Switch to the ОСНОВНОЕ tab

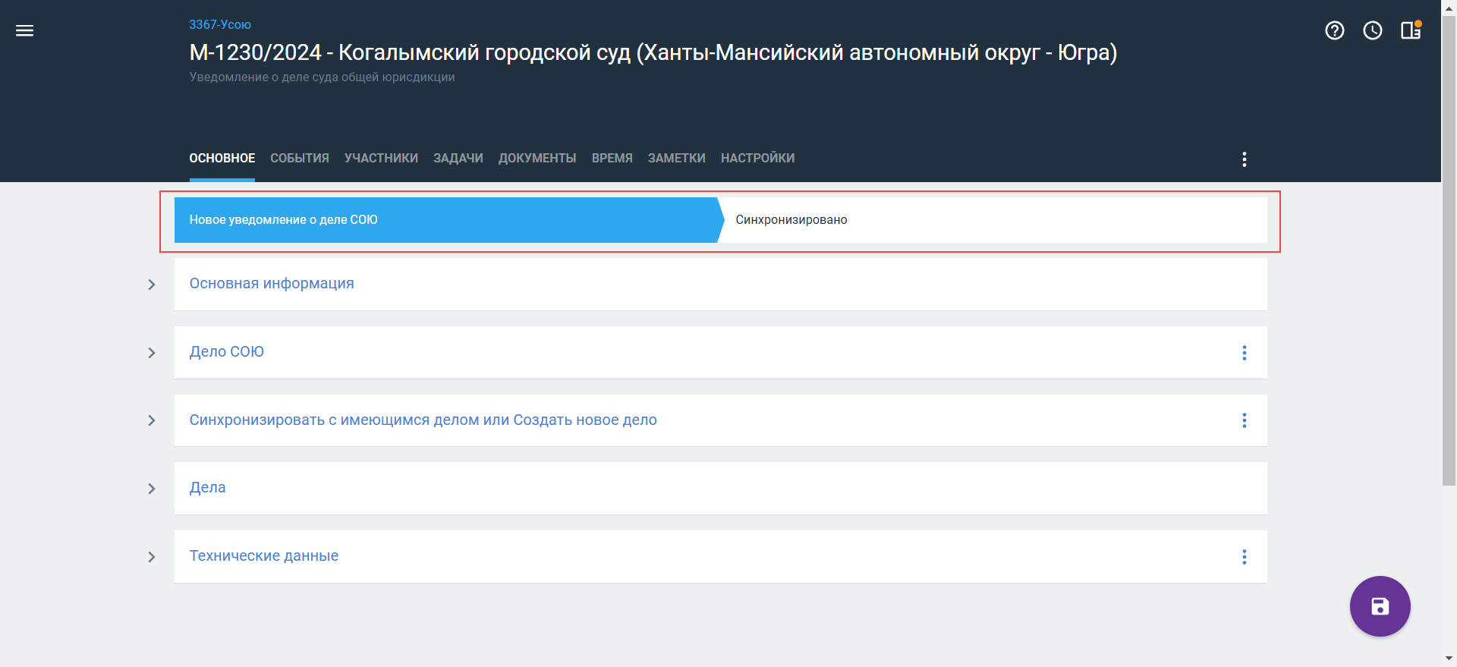pyautogui.click(x=222, y=158)
